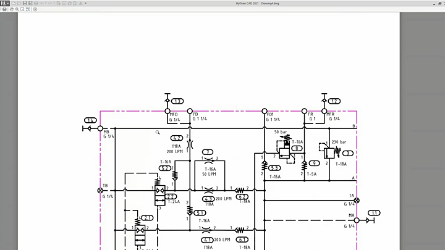This screenshot has width=445, height=250.
Task: Click the '50 LPM' flow rating text
Action: tap(209, 174)
